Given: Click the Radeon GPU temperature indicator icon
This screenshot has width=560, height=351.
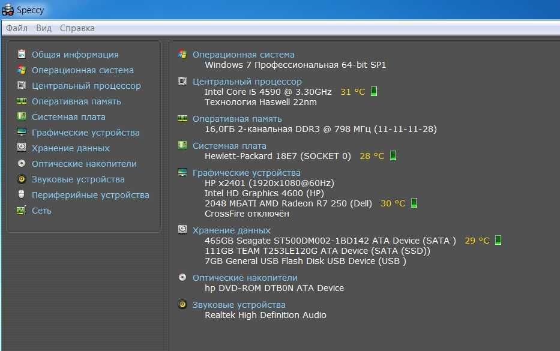Looking at the screenshot, I should [414, 203].
